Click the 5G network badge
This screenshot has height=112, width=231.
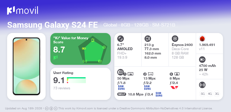(203, 94)
